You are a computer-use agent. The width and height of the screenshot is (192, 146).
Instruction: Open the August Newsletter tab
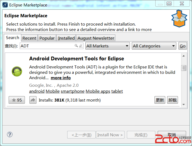click(x=96, y=38)
